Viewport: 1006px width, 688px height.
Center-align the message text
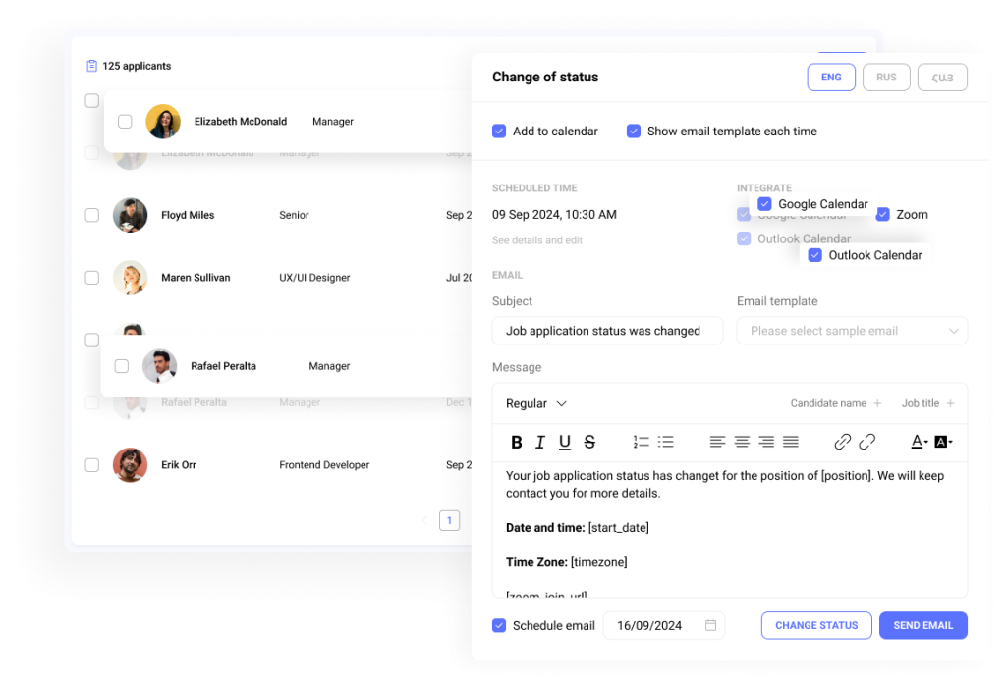click(742, 442)
